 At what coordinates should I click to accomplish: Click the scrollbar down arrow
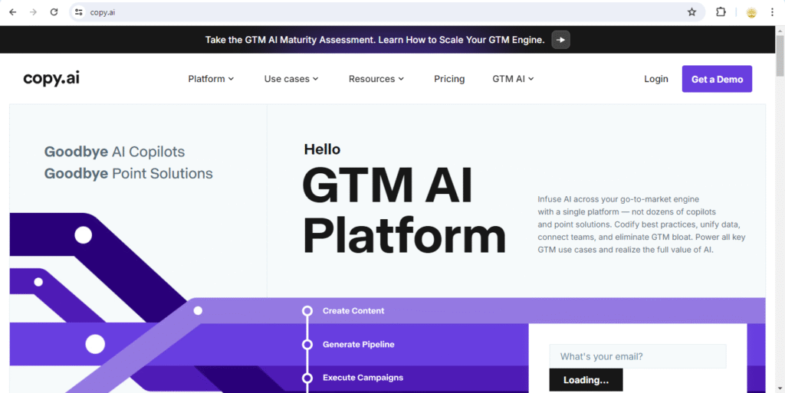[x=780, y=388]
